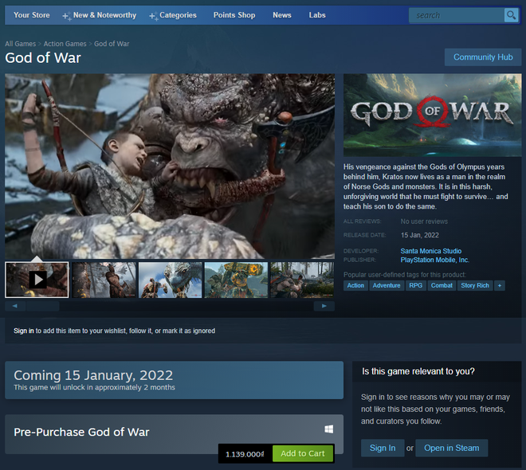The image size is (526, 470).
Task: View Kratos in snowy forest screenshot
Action: tap(104, 280)
